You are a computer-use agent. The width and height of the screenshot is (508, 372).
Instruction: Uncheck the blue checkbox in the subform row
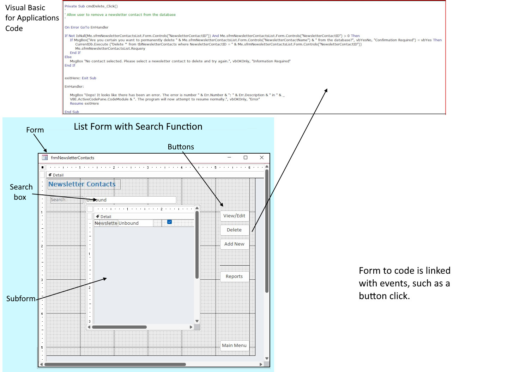click(169, 222)
